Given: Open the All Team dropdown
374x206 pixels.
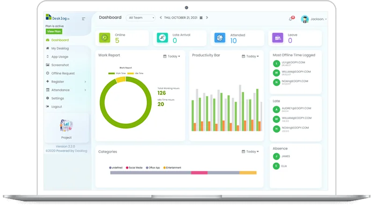Looking at the screenshot, I should [x=140, y=18].
